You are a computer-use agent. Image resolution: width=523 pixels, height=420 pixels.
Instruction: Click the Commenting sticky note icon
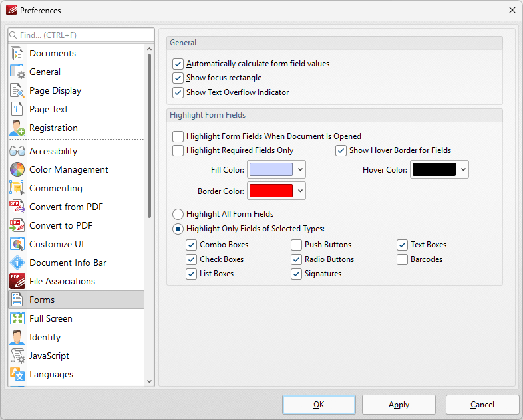pos(17,188)
